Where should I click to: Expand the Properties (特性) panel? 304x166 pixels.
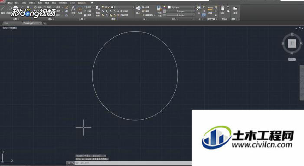pos(175,19)
